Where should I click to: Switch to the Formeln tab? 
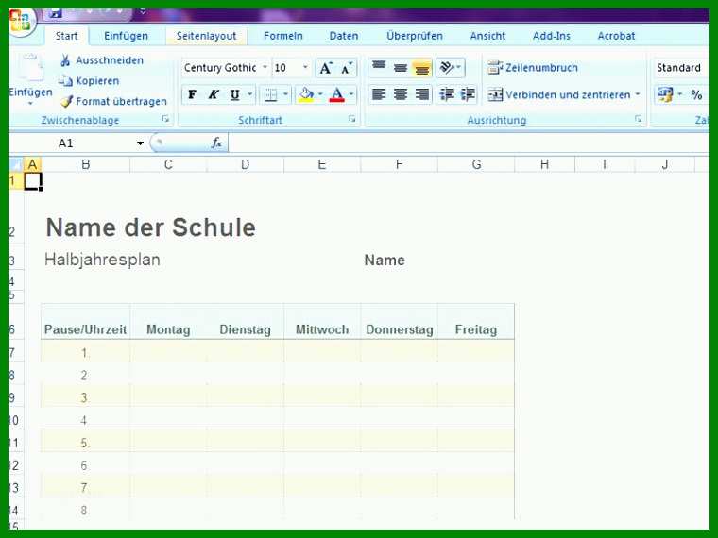(x=283, y=36)
